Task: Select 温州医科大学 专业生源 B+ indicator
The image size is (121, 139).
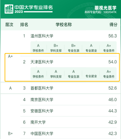Action: coord(74,48)
